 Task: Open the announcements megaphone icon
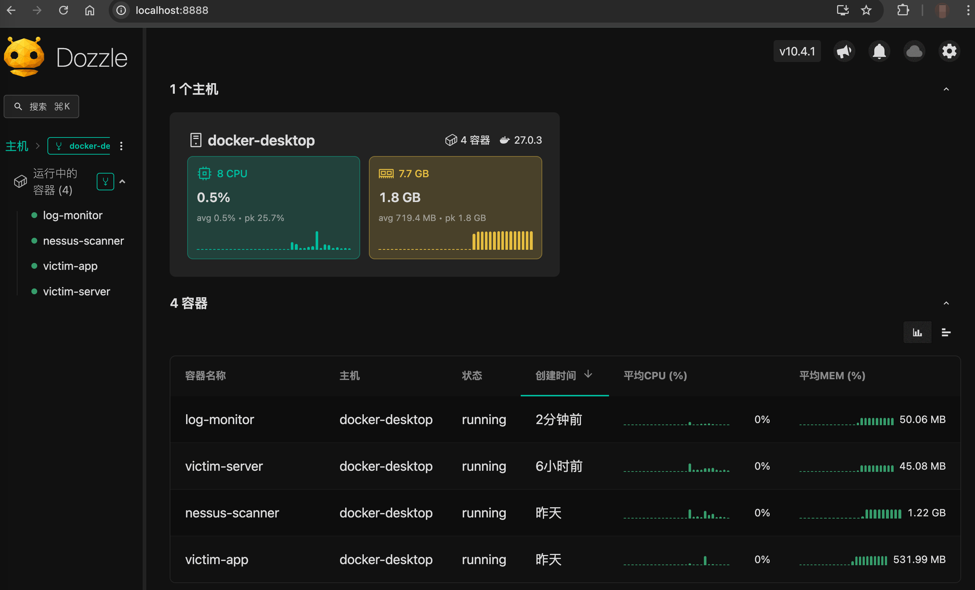[x=844, y=51]
